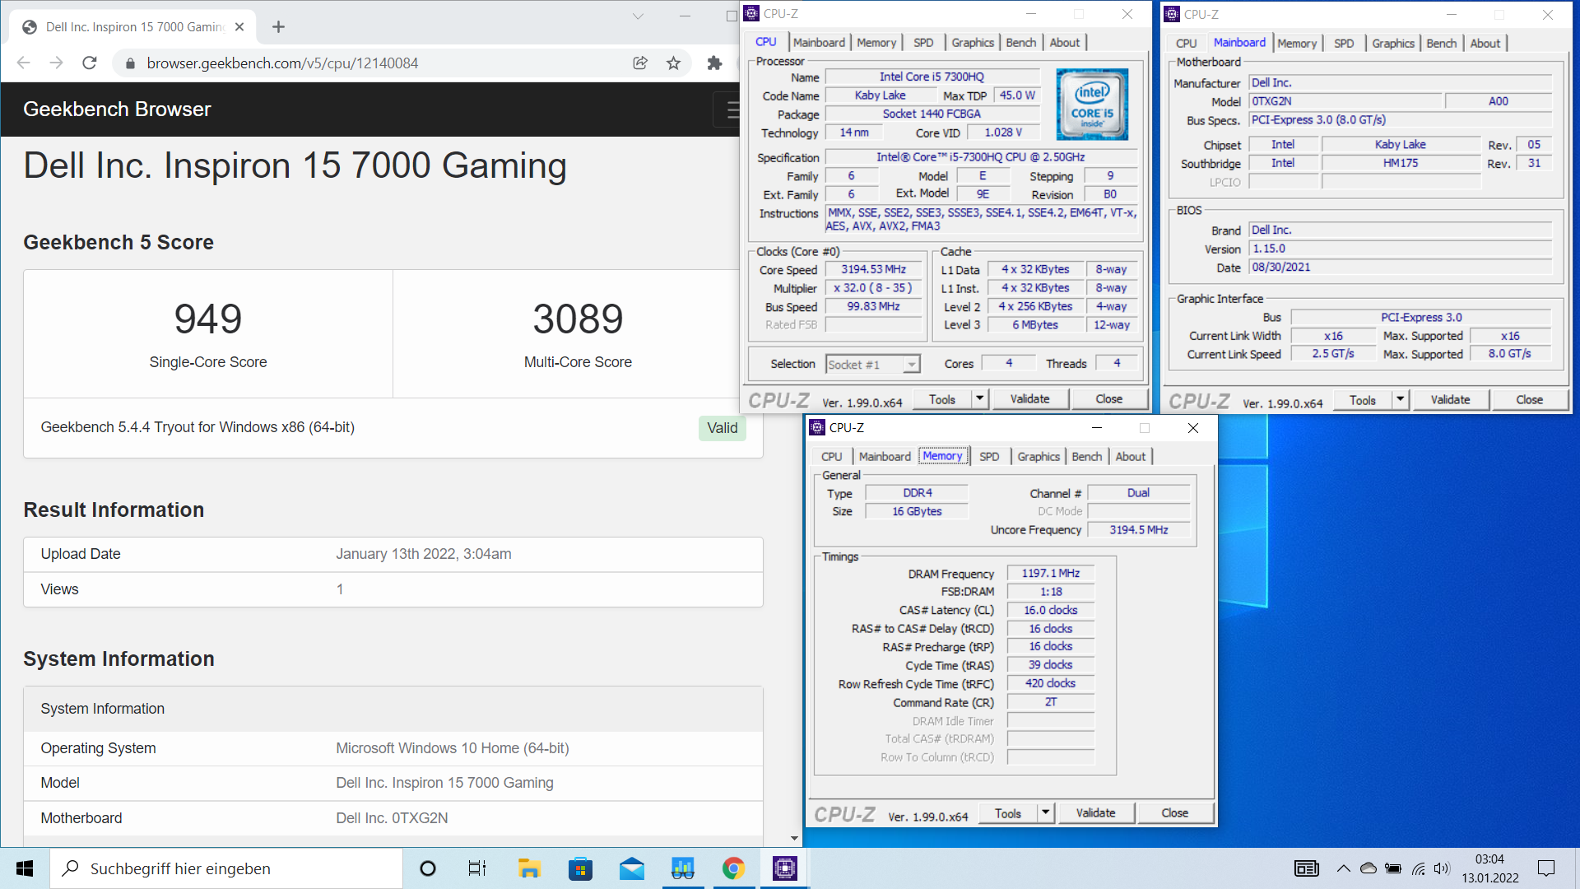
Task: Click the browser address bar URL
Action: [x=282, y=63]
